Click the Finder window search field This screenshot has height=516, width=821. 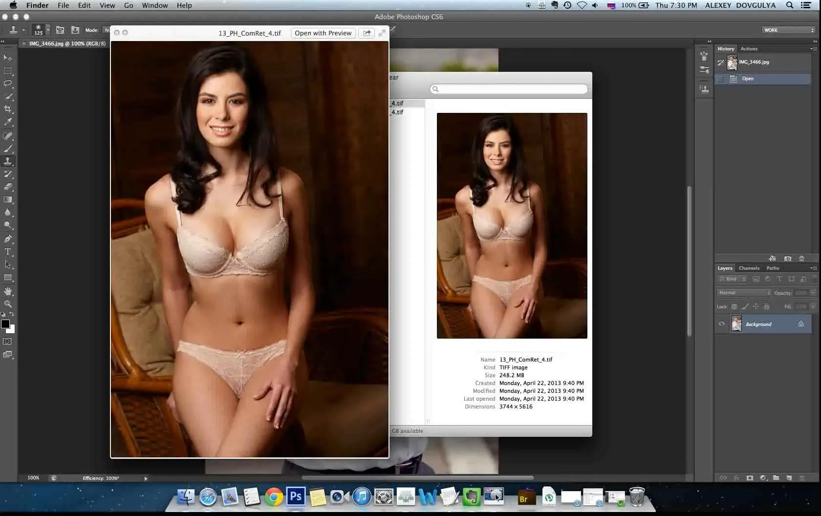(509, 89)
